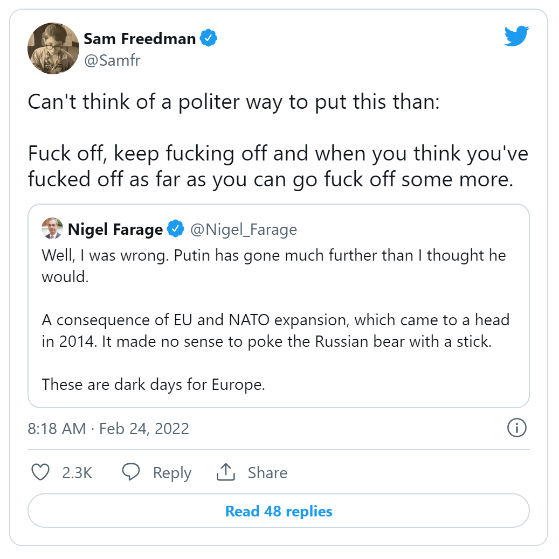
Task: Click Sam Freedman's name link
Action: pyautogui.click(x=141, y=38)
